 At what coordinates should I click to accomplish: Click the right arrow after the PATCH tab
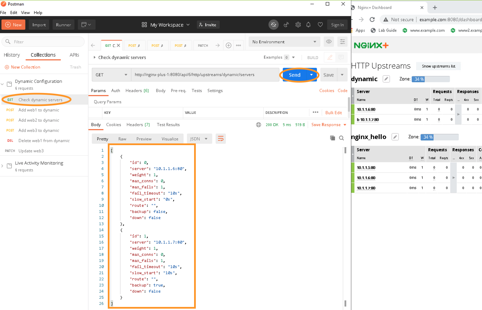pyautogui.click(x=218, y=45)
